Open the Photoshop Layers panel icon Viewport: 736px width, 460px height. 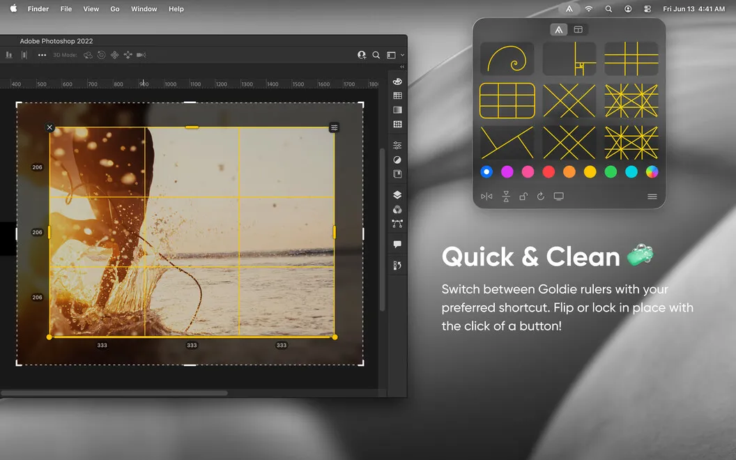397,194
